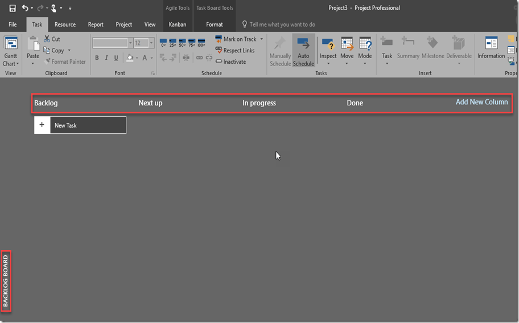Click the Add New Column link
The width and height of the screenshot is (519, 323).
pos(481,103)
